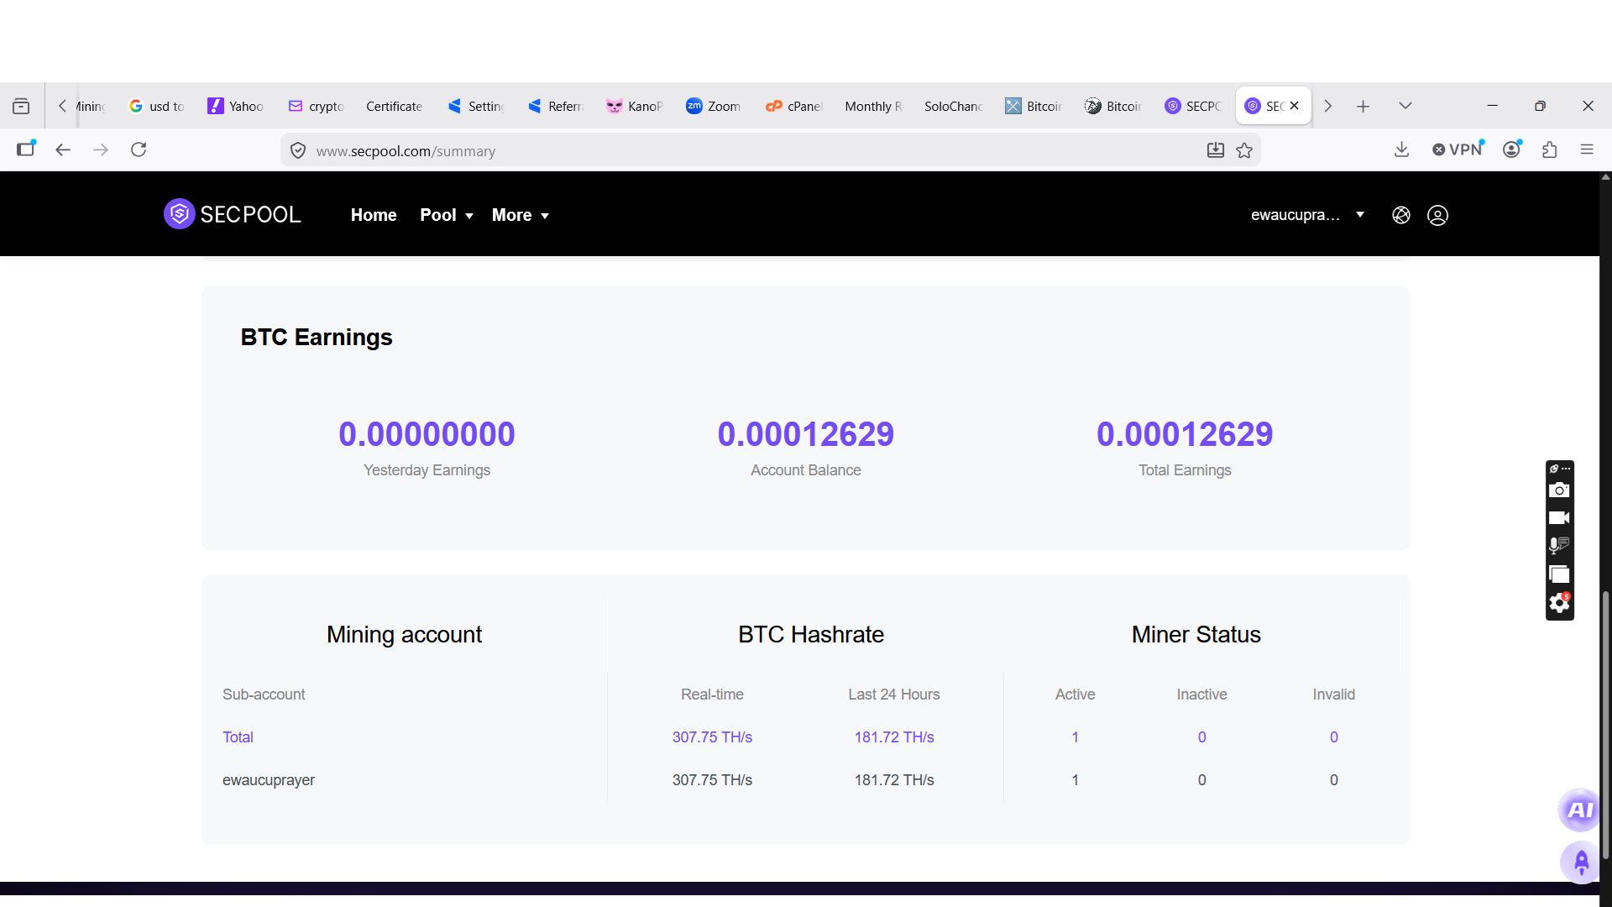Click the browser forward arrow
1612x907 pixels.
click(x=101, y=149)
